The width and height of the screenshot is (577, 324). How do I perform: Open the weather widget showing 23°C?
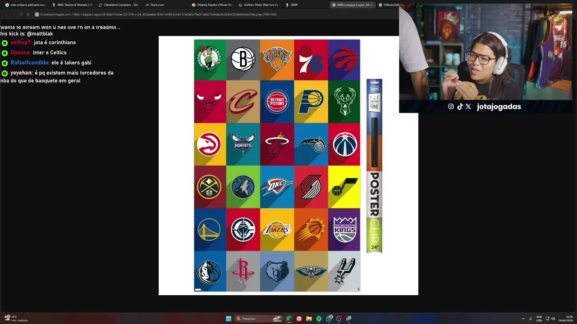[x=16, y=319]
